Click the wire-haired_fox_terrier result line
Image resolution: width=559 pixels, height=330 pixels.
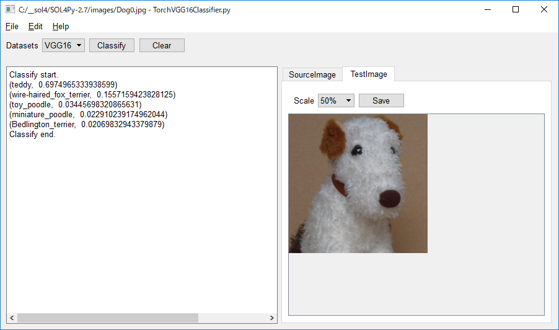[x=92, y=94]
